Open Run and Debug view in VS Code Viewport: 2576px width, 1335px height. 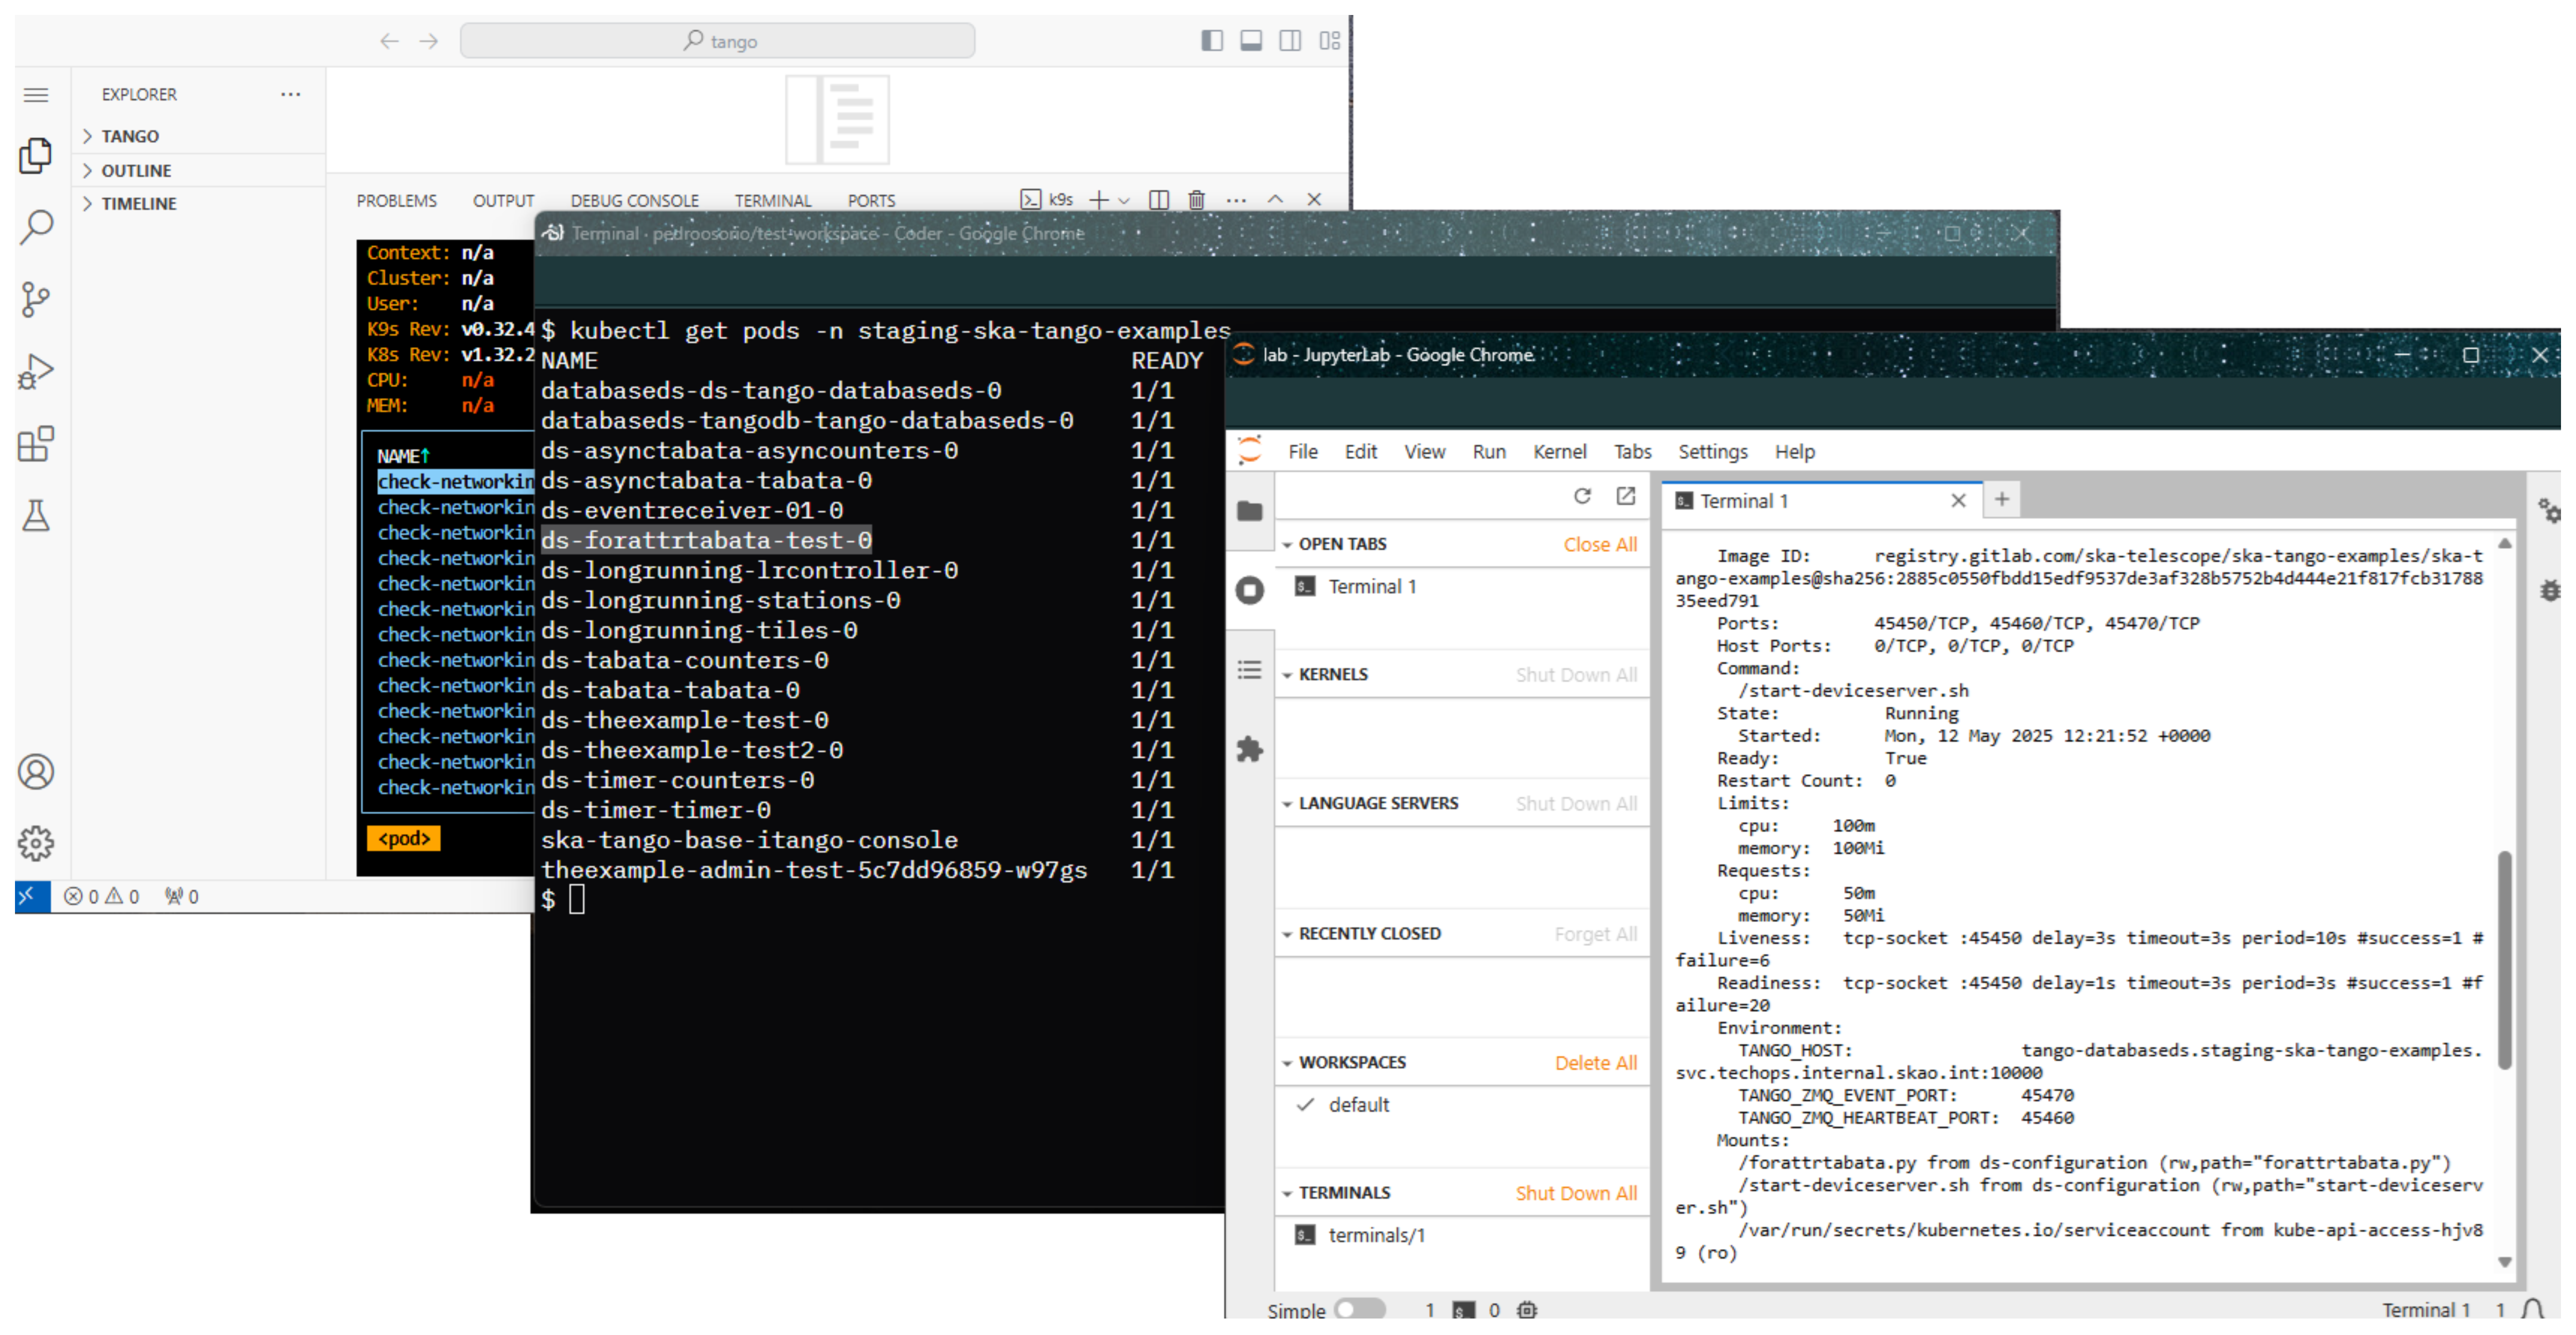click(x=36, y=371)
